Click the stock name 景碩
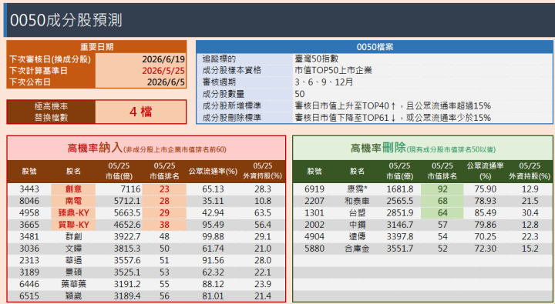Screen dimensions: 555x304 click(73, 272)
